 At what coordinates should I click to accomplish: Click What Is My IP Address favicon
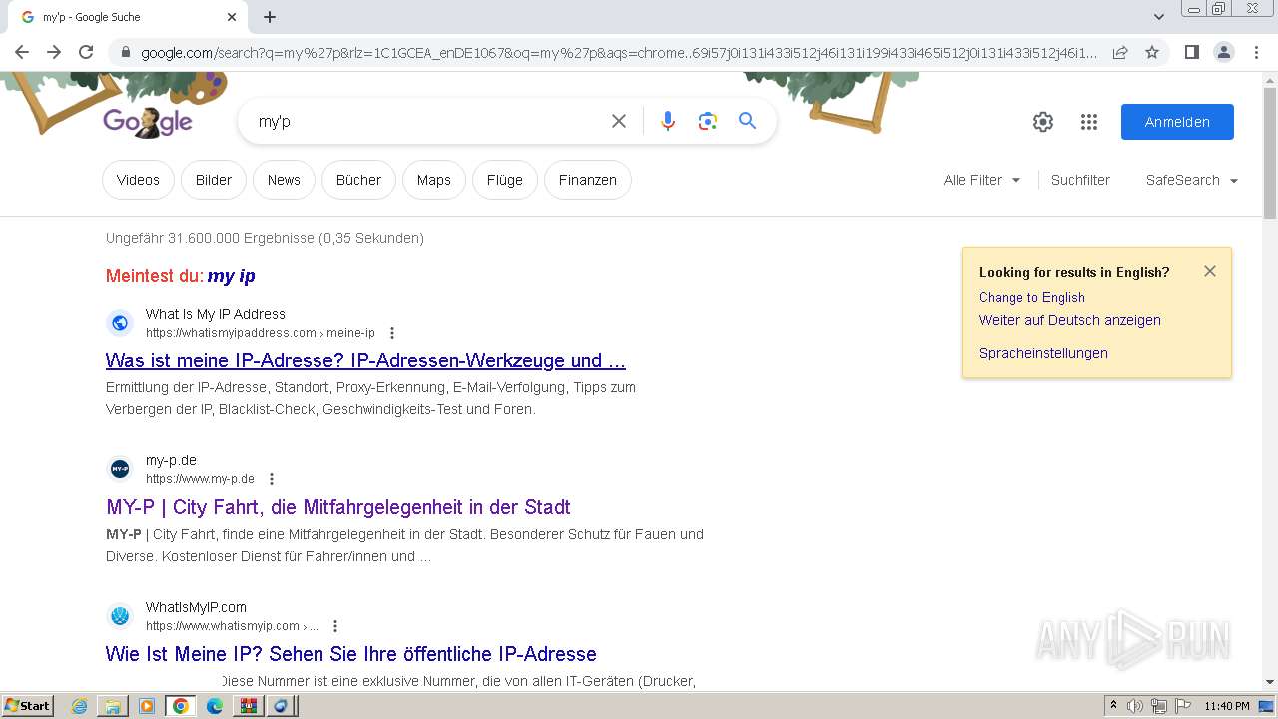(120, 322)
